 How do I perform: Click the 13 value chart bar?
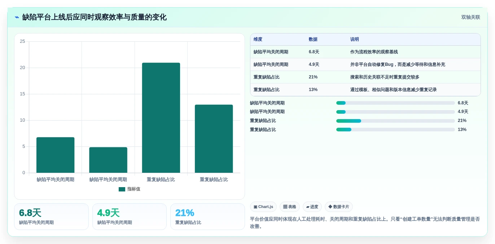coord(214,139)
